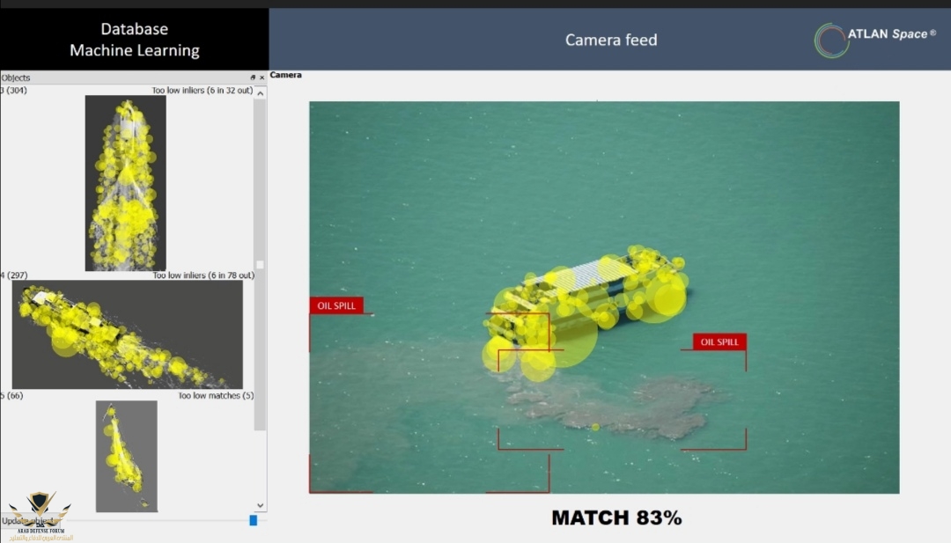Click the Database Machine Learning header
Image resolution: width=951 pixels, height=543 pixels.
[134, 40]
